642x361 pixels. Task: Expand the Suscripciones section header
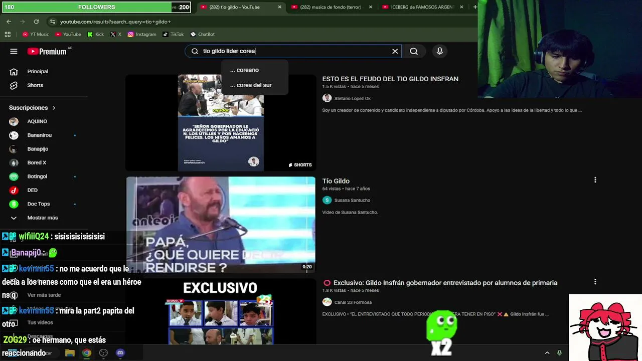coord(32,108)
